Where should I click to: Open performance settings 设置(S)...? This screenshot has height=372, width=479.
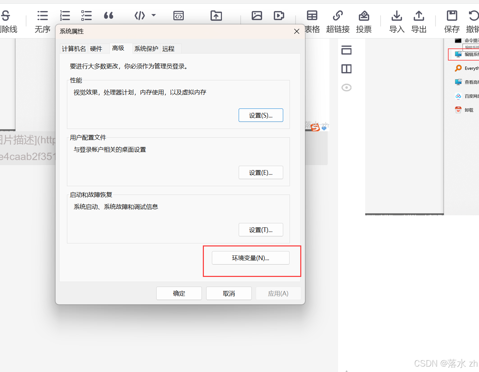(261, 115)
